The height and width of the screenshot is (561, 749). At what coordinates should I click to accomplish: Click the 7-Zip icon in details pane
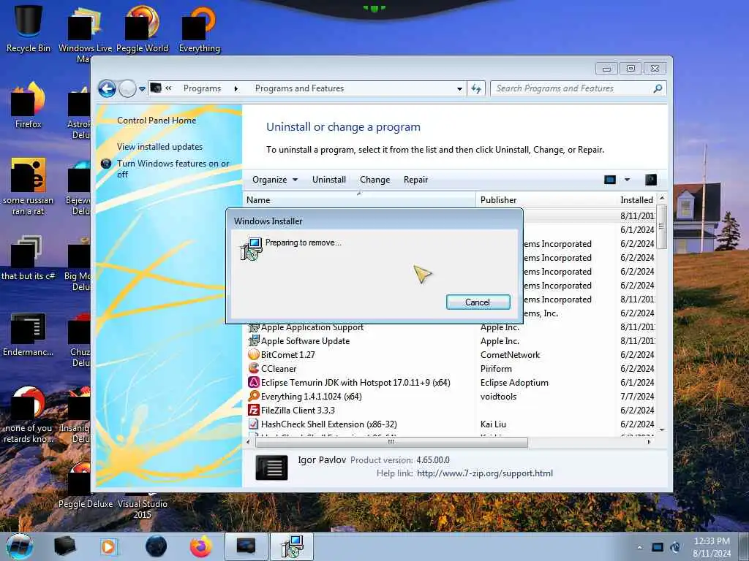(272, 467)
